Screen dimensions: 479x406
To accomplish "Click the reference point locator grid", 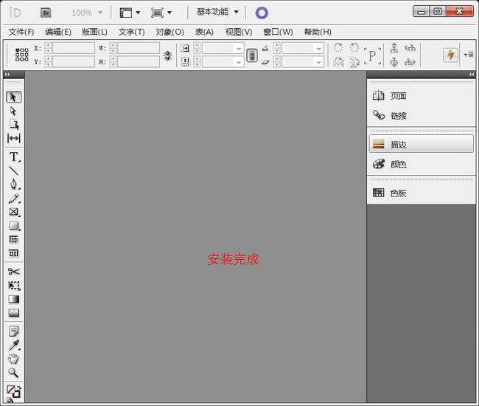I will 22,55.
